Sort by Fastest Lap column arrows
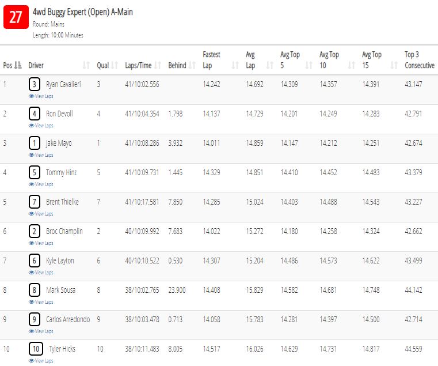Viewport: 438px width, 366px height. 235,66
